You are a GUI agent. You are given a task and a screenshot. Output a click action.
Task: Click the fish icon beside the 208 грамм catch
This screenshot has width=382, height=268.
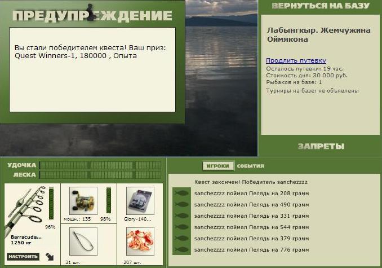point(182,193)
